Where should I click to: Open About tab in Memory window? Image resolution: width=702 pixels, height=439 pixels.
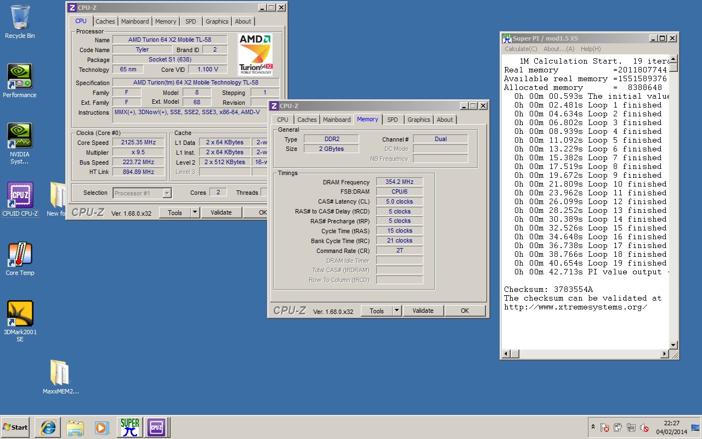445,120
